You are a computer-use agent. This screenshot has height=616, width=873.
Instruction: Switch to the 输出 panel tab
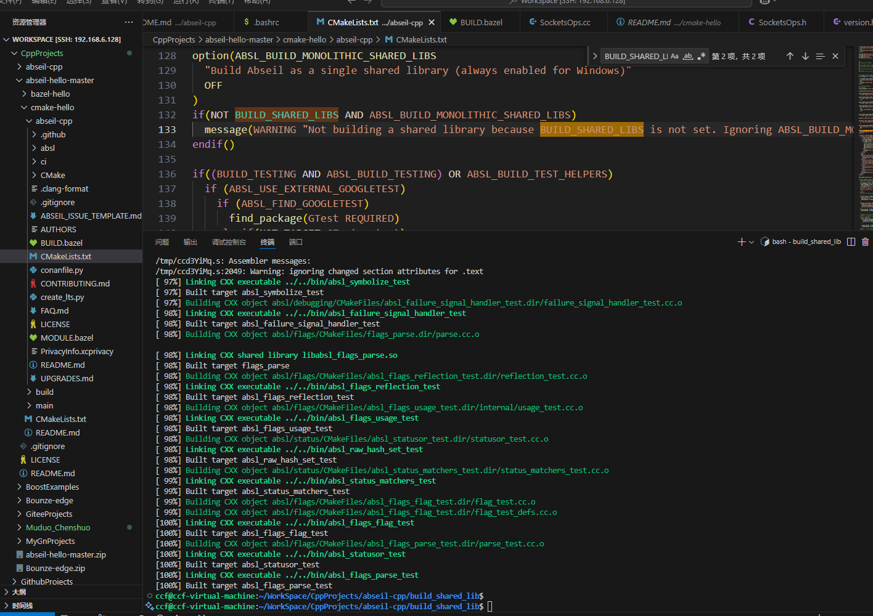coord(191,242)
